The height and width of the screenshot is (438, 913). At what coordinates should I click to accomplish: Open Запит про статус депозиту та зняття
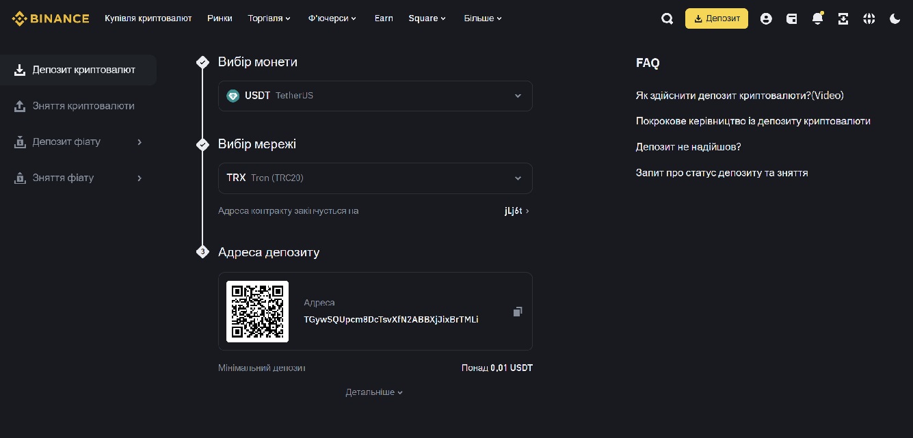tap(722, 173)
